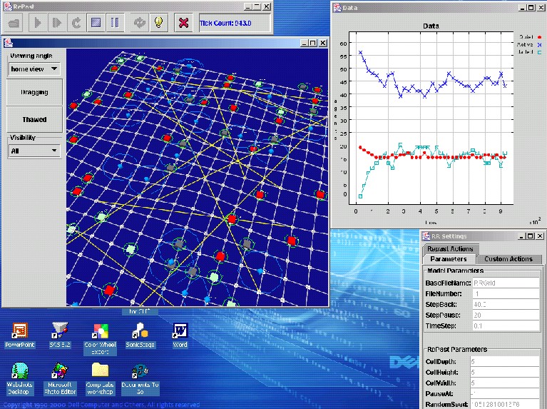The image size is (547, 409).
Task: Click the blue Active legend marker in Data
Action: [x=540, y=45]
